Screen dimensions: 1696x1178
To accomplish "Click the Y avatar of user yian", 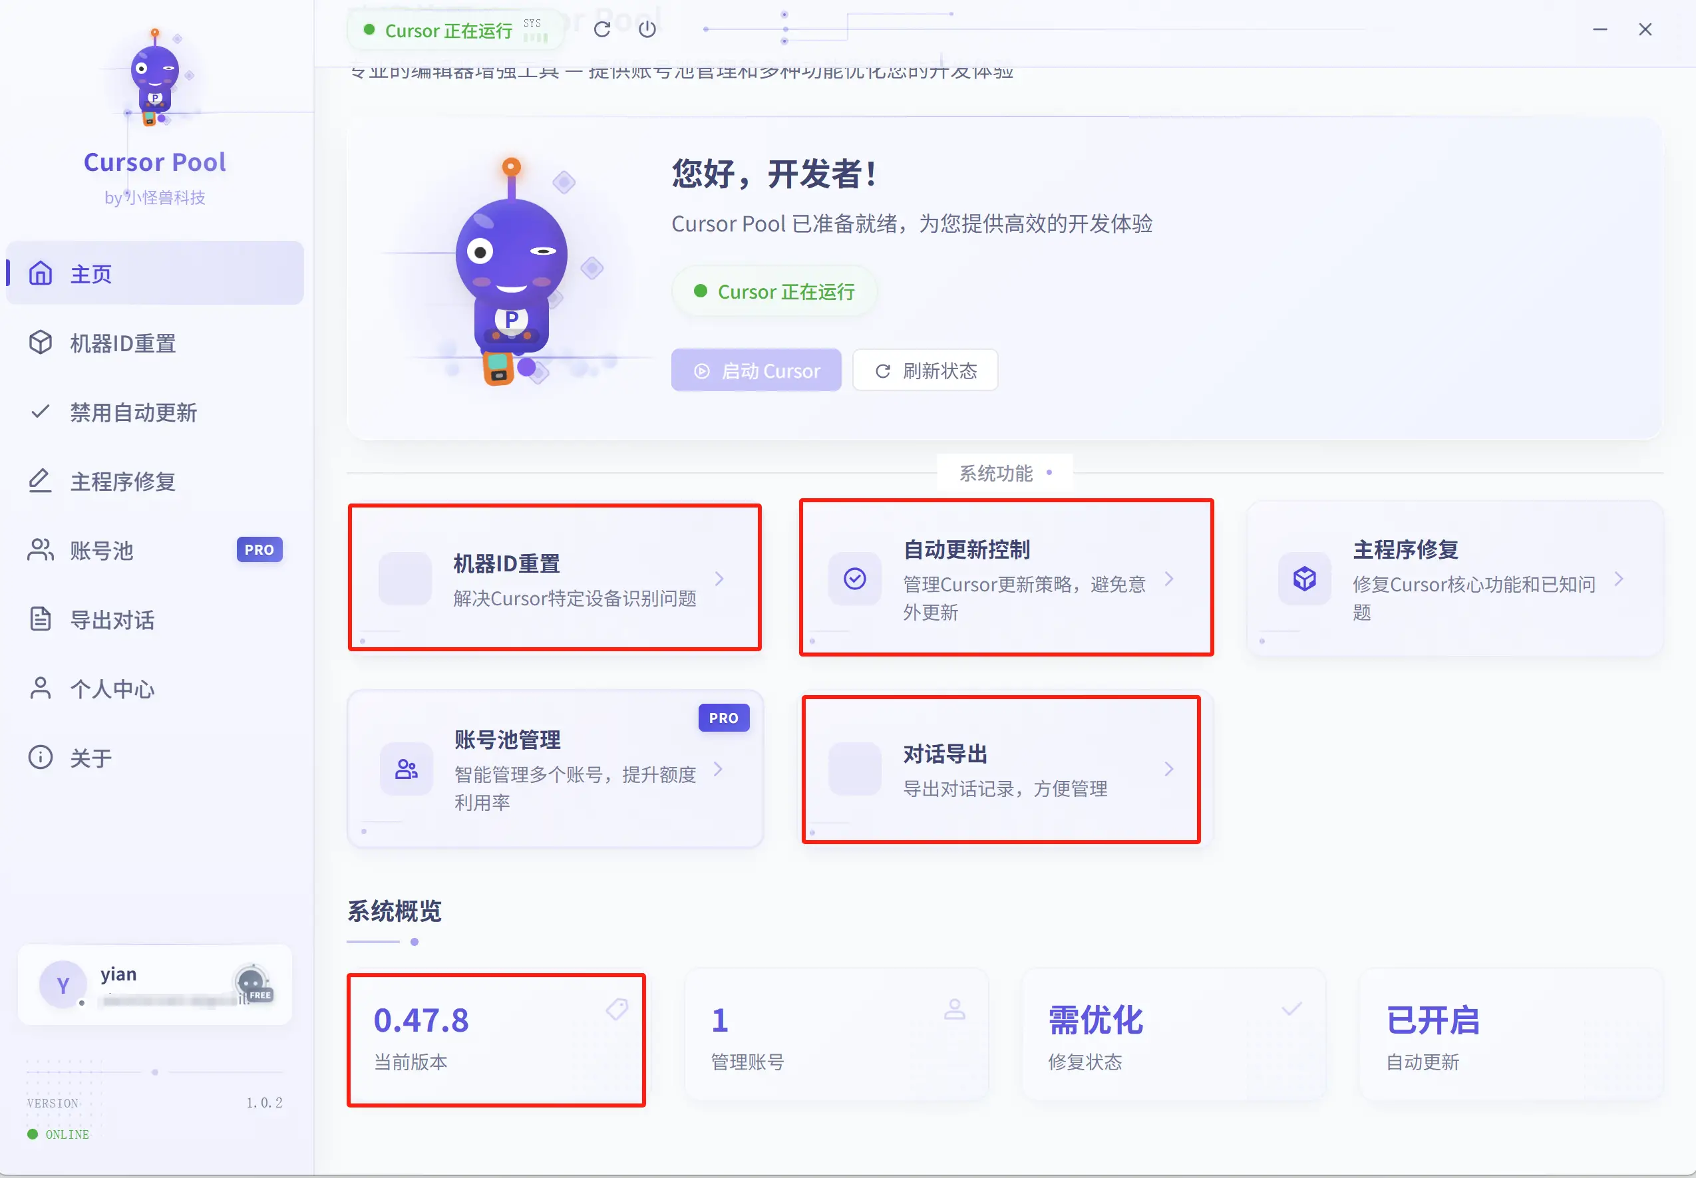I will pos(63,984).
